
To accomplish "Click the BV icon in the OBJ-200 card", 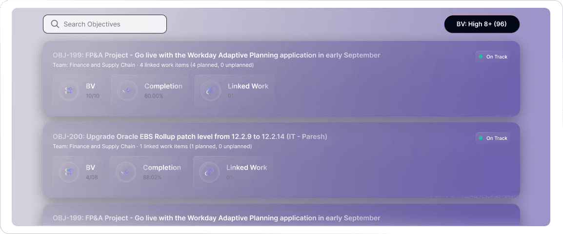I will coord(69,172).
